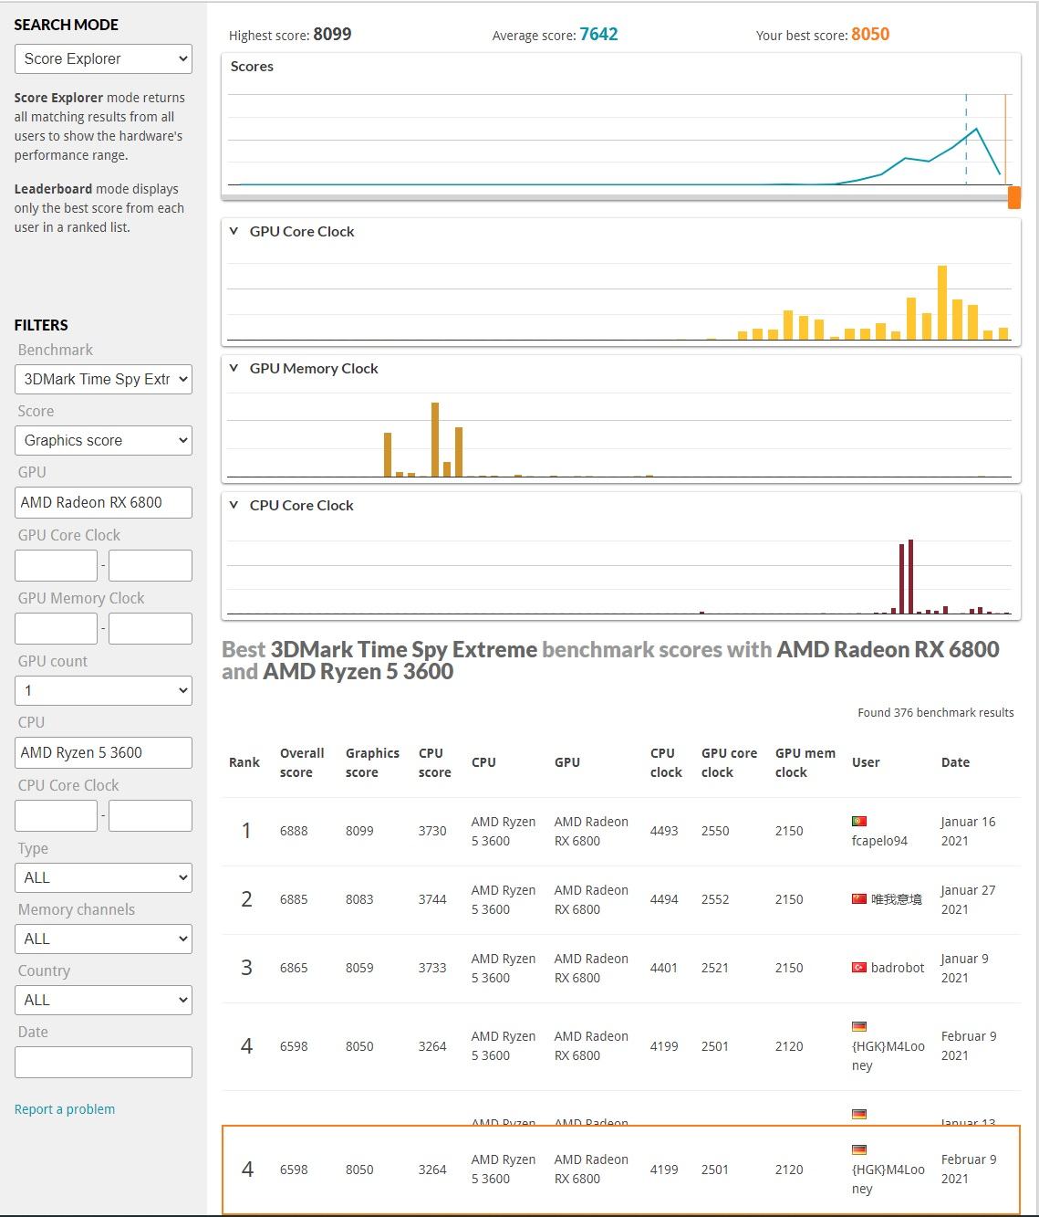The width and height of the screenshot is (1039, 1217).
Task: Click the GPU mem clock column header
Action: pos(805,762)
